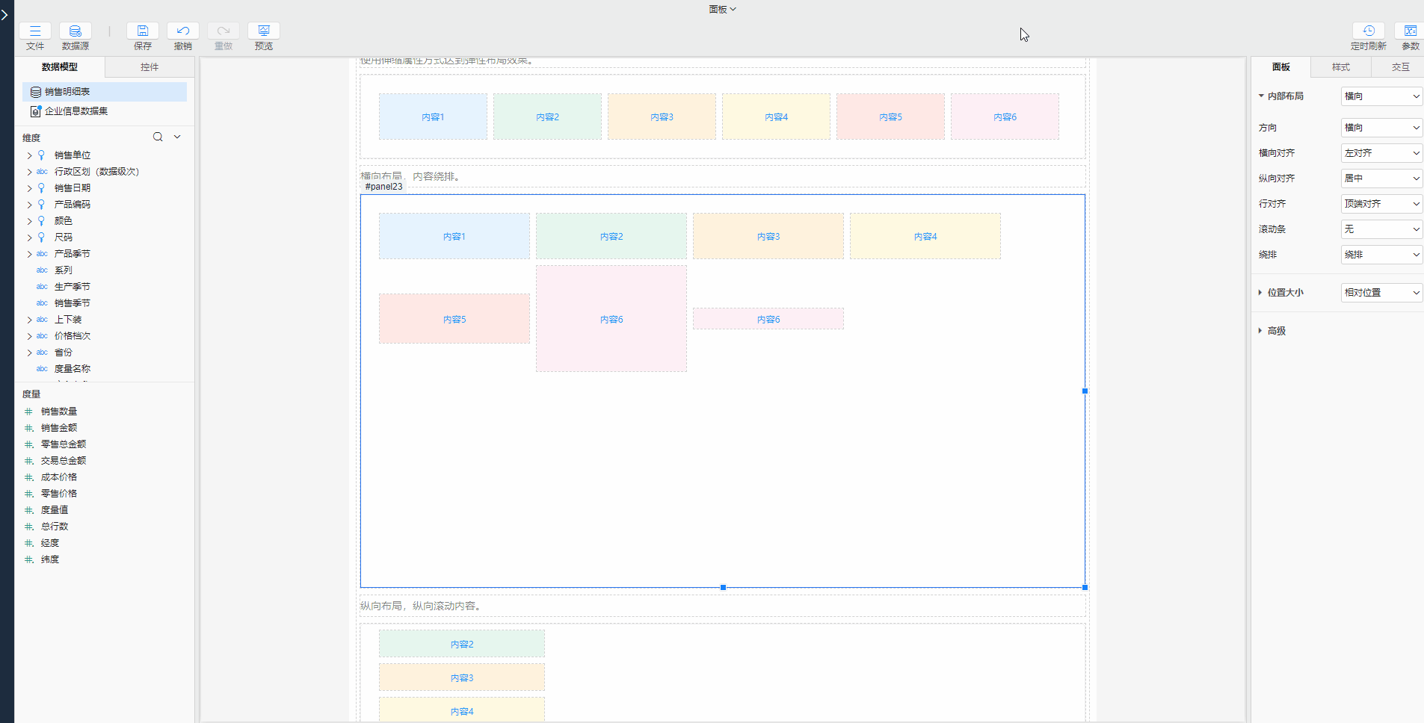
Task: Expand the 高级 section
Action: [1260, 331]
